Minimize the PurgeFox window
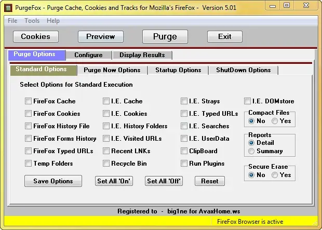Screen dimensions: 322x230 click(273, 6)
